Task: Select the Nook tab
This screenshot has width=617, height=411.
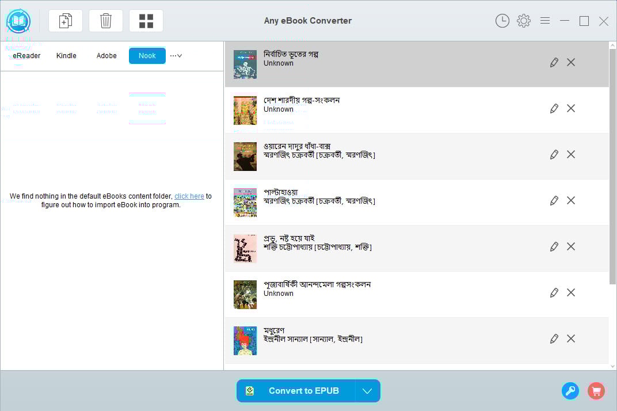Action: click(x=147, y=56)
